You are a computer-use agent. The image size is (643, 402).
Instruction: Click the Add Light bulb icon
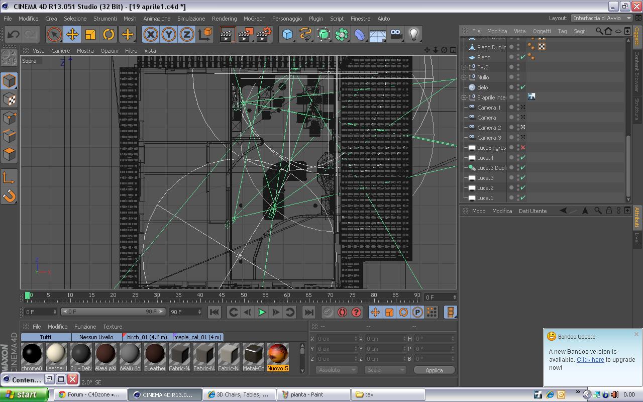tap(413, 34)
